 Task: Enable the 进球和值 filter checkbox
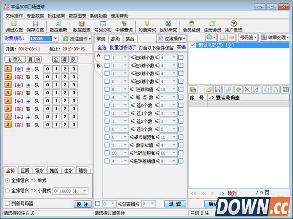coord(107,89)
